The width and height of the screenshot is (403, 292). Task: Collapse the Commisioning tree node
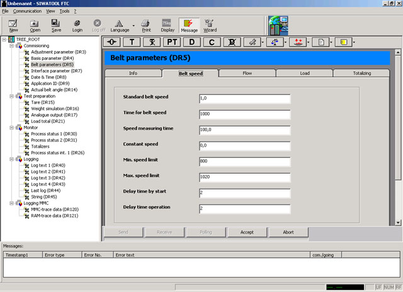tap(12, 46)
